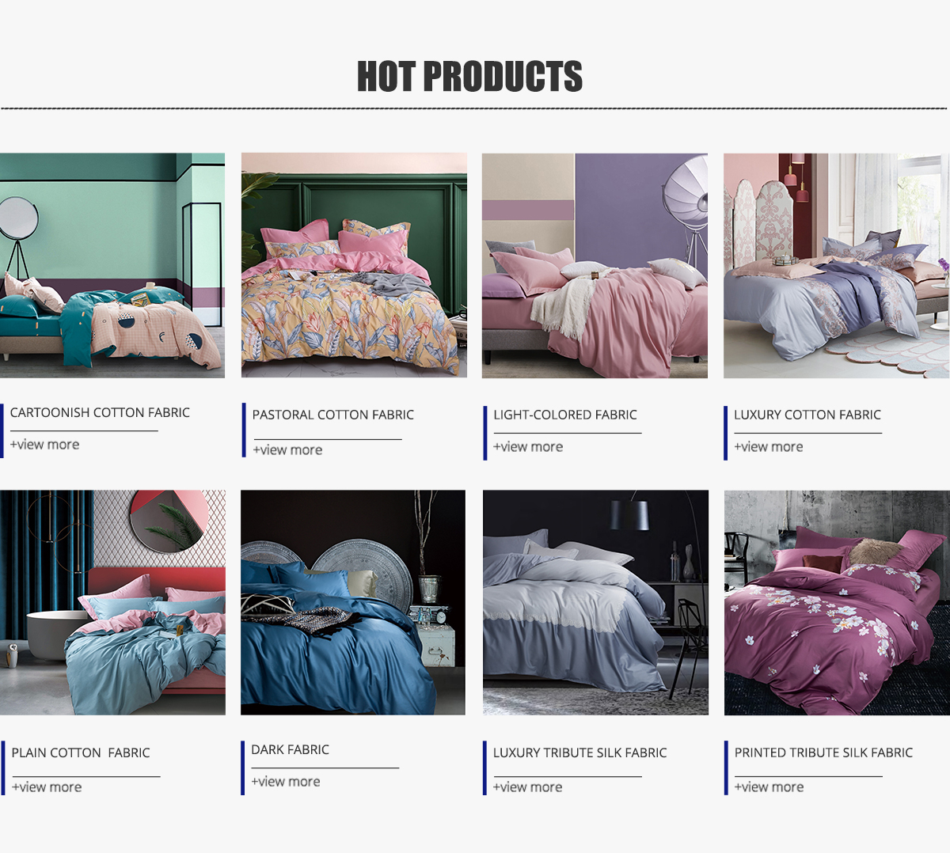This screenshot has width=950, height=853.
Task: Open the Light-Colored Fabric pink bedding image
Action: coord(595,265)
